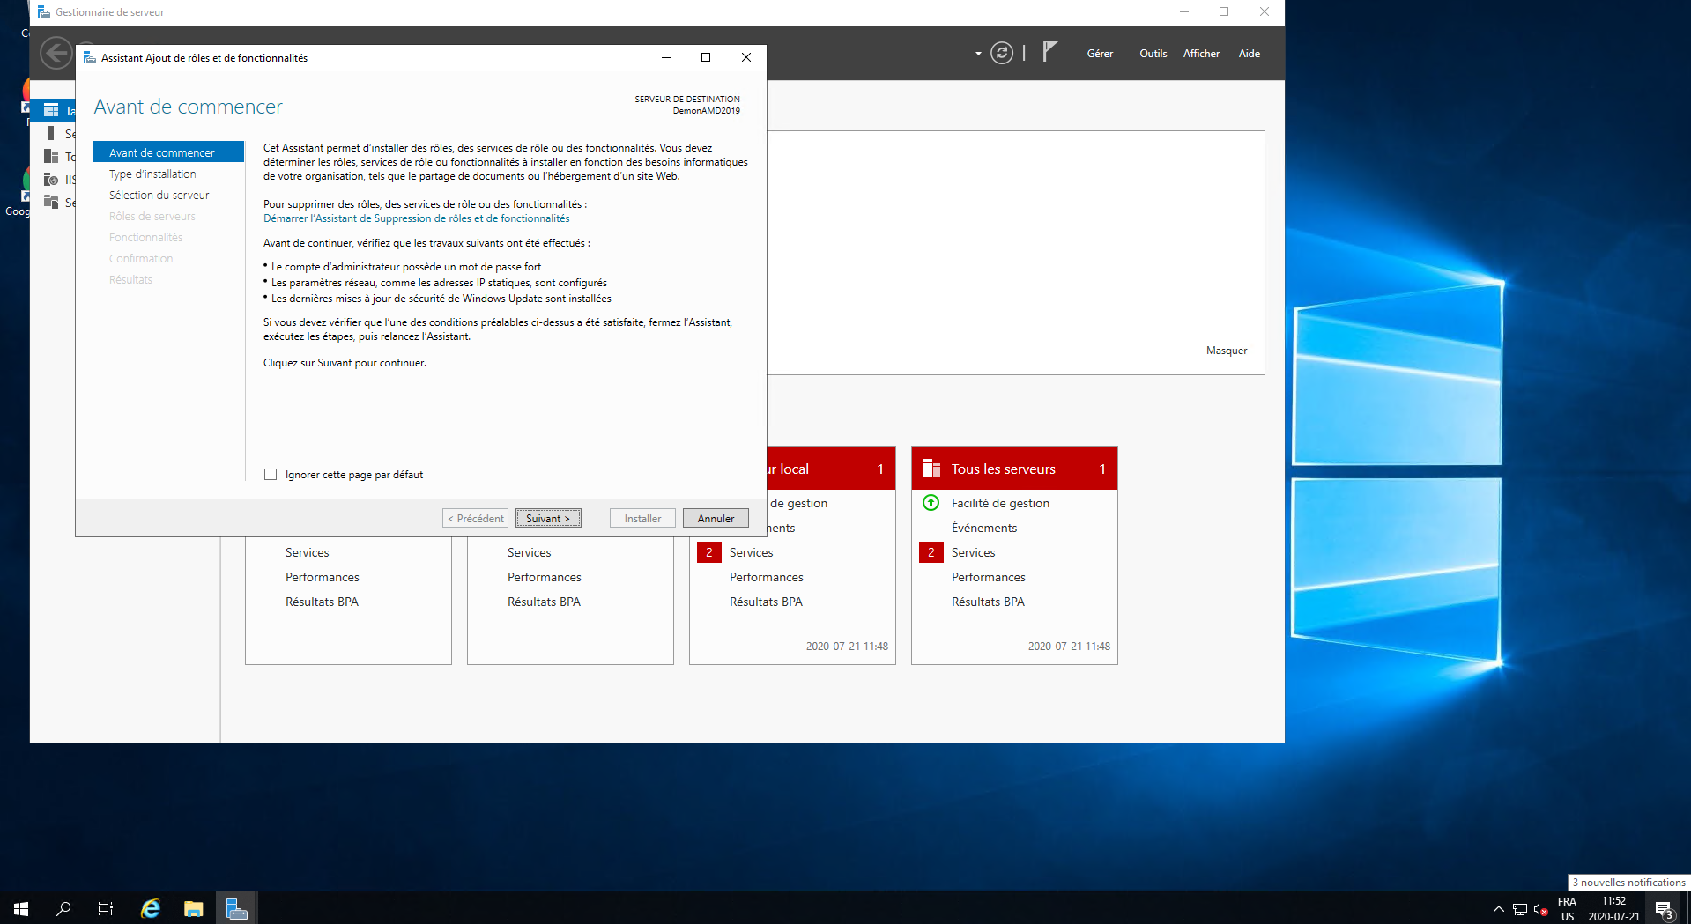Open the Gérer menu

coord(1099,54)
